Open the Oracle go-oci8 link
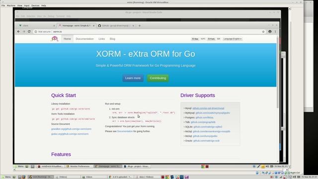Screen dimensions: 318x179 click(x=206, y=141)
